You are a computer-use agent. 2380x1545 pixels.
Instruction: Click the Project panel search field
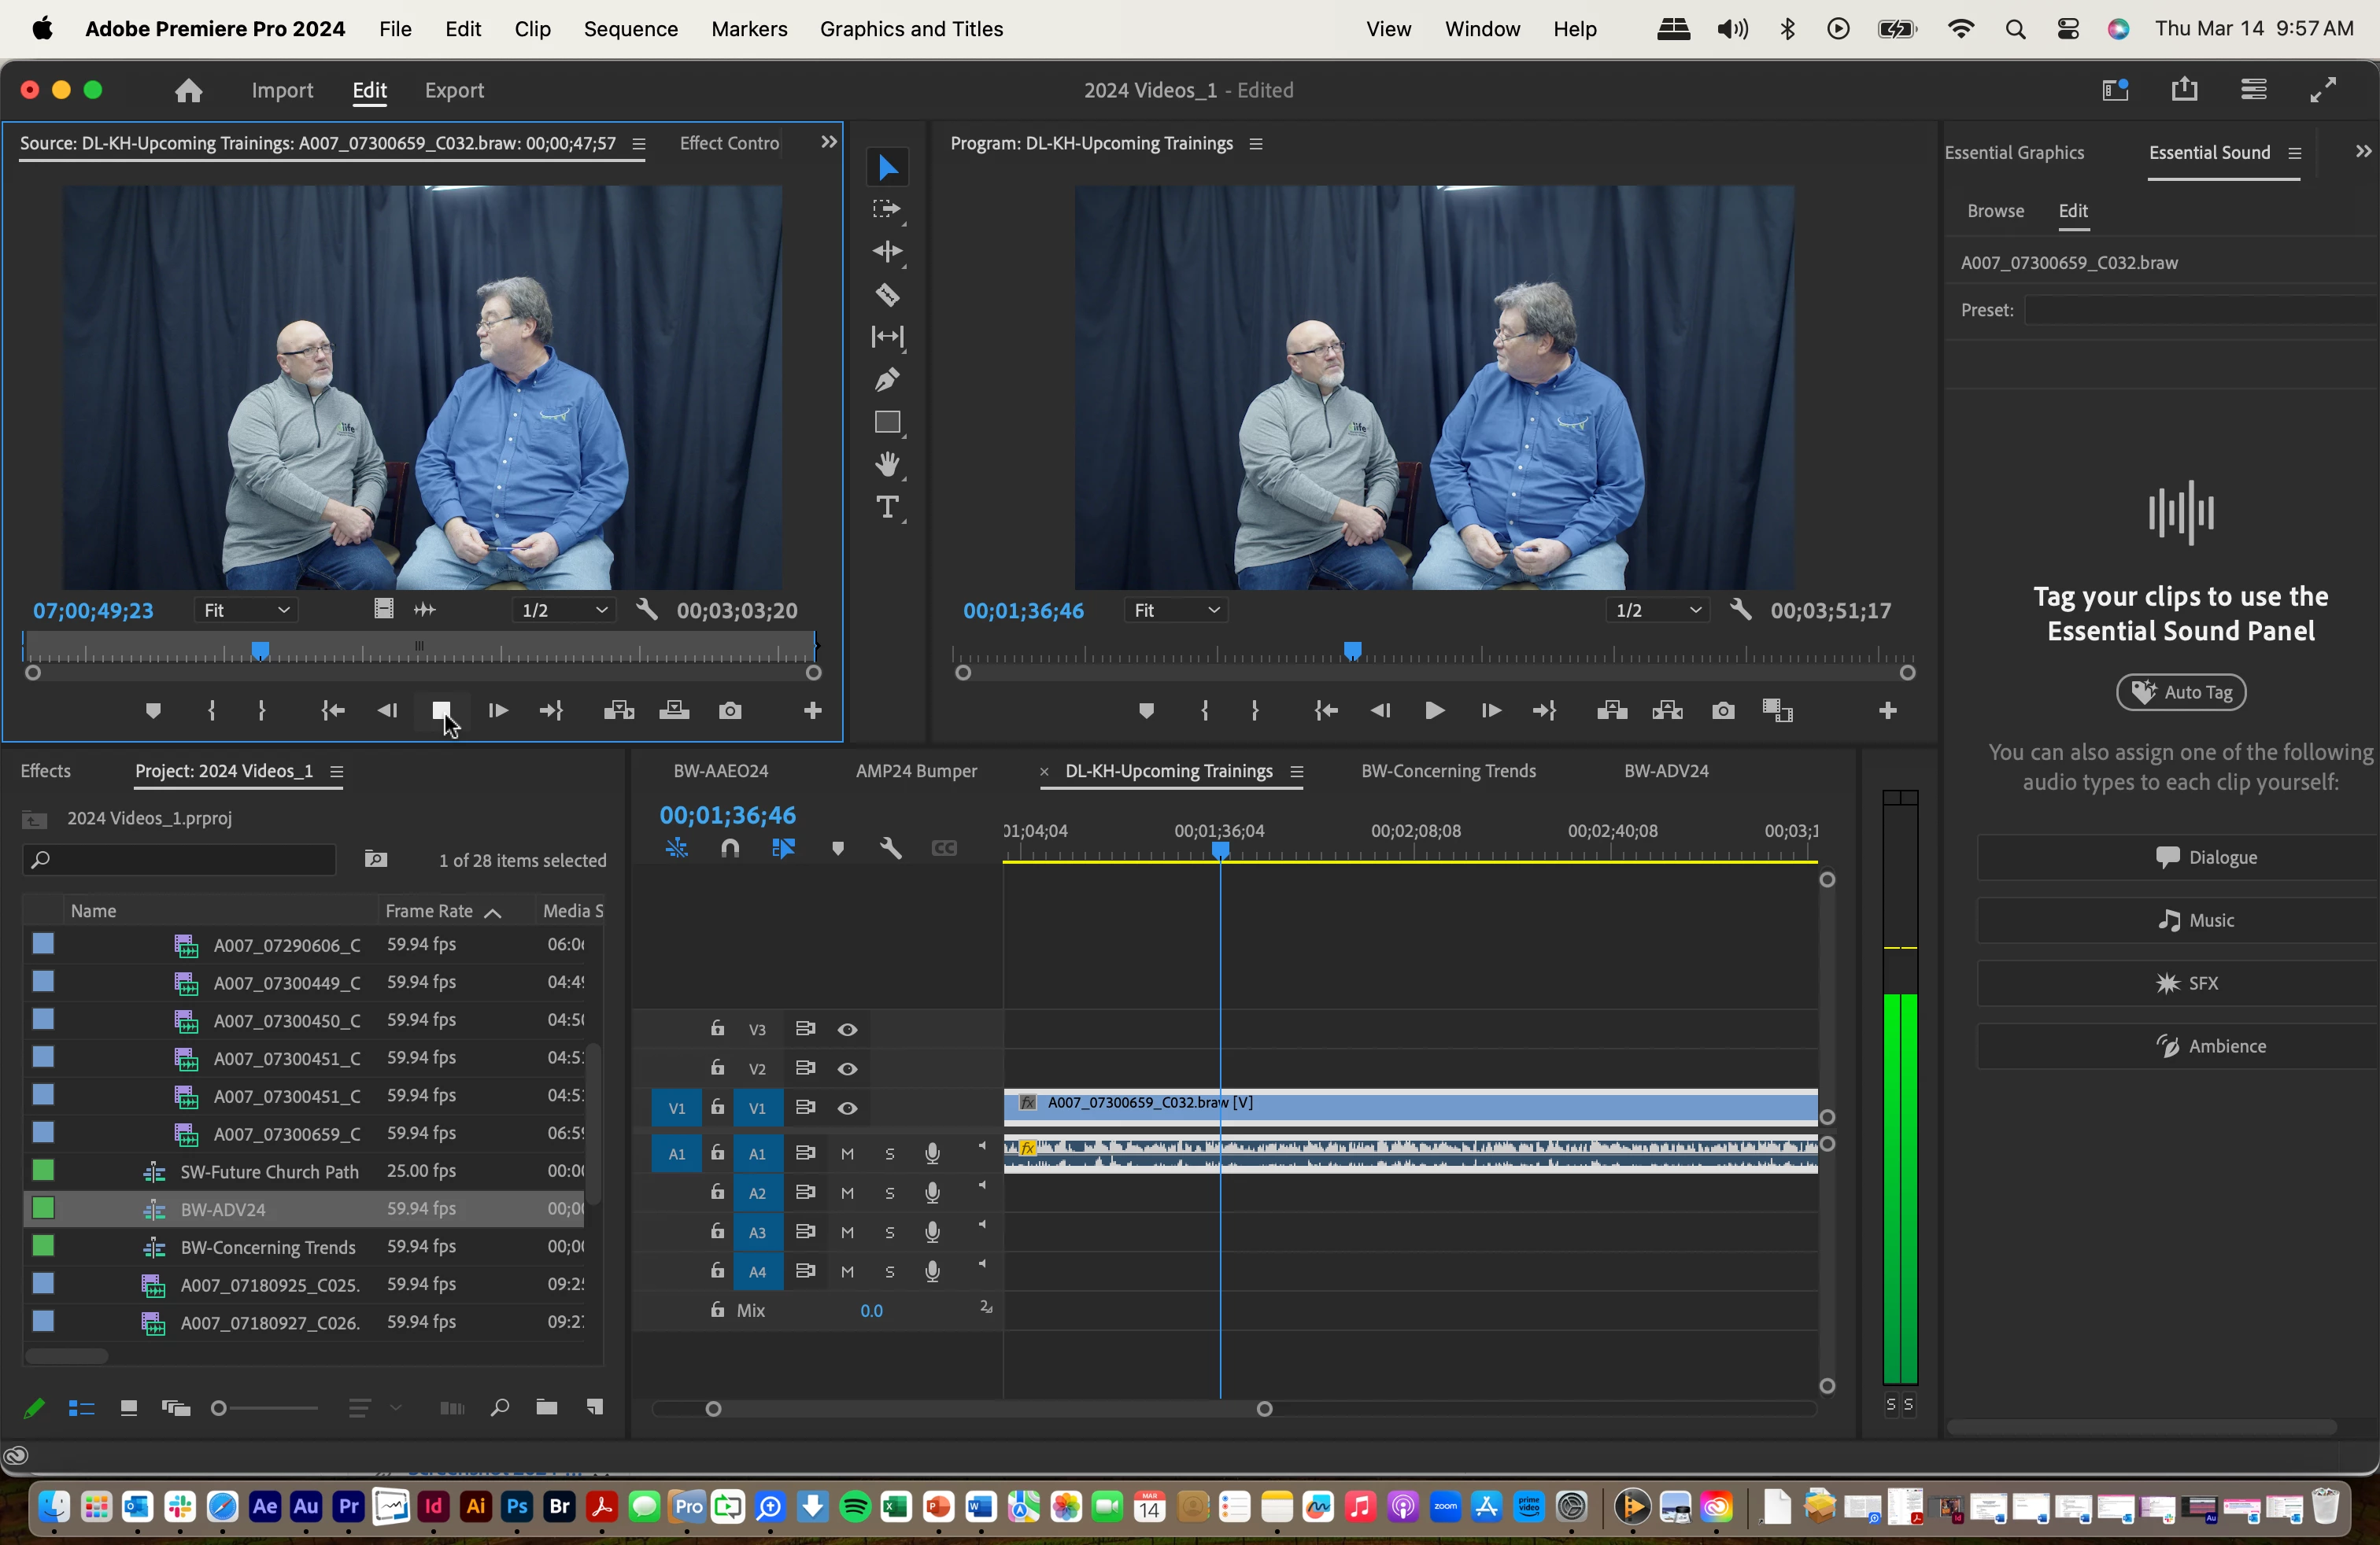[x=180, y=860]
